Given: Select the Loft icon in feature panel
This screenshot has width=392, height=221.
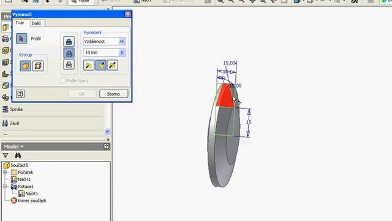Looking at the screenshot, I should click(x=6, y=85).
